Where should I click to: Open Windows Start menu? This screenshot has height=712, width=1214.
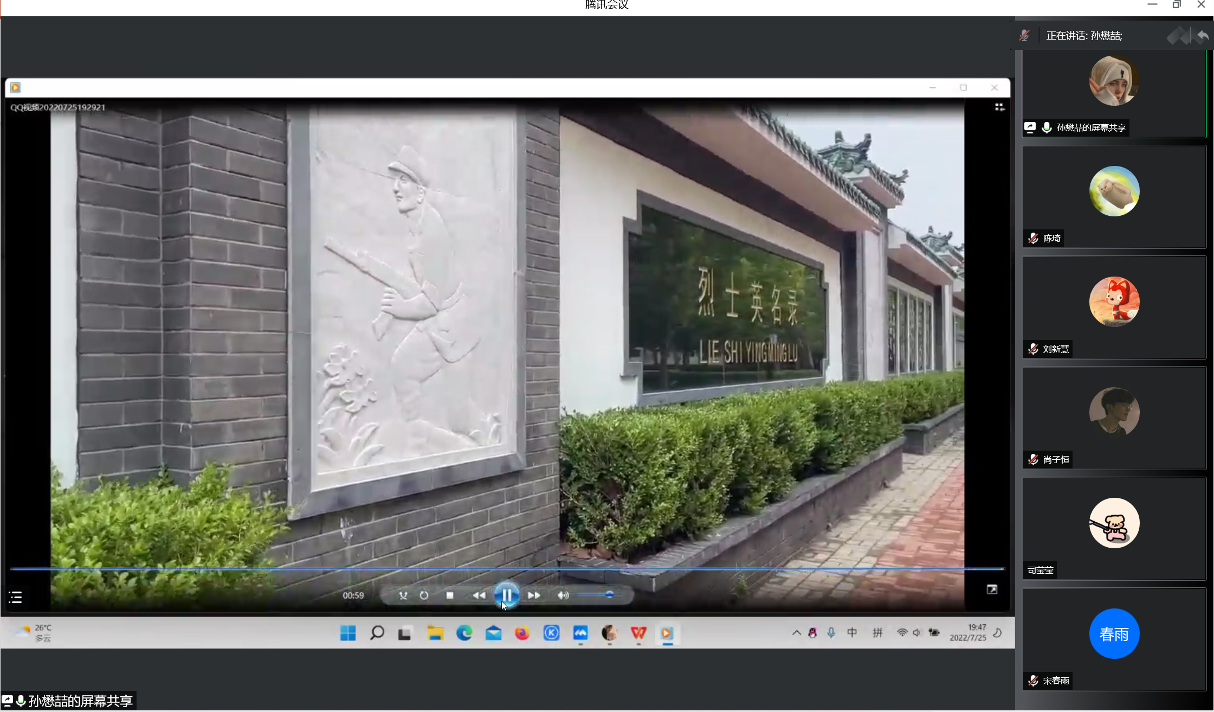348,633
